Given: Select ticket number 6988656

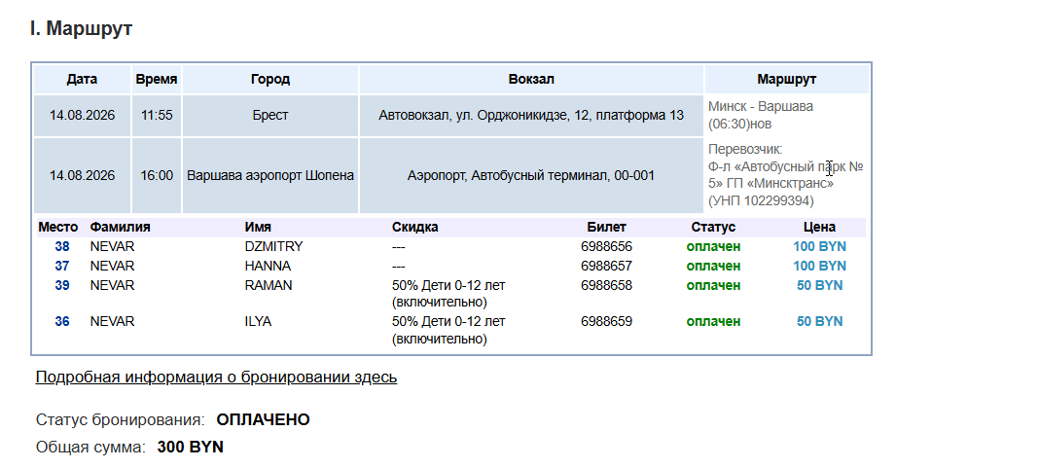Looking at the screenshot, I should (606, 246).
